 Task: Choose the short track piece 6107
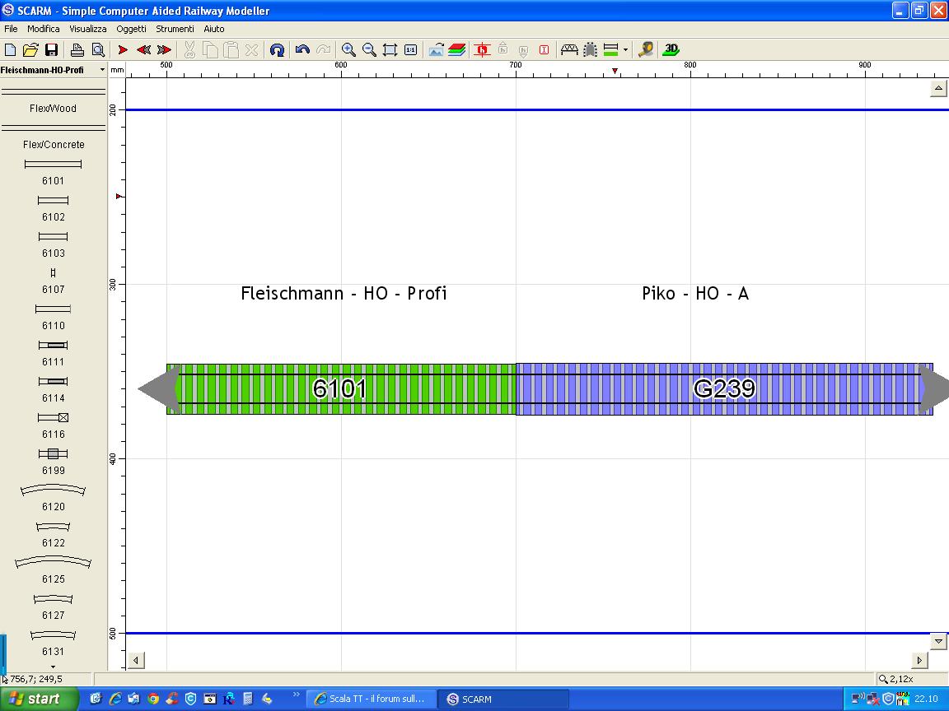(x=54, y=281)
